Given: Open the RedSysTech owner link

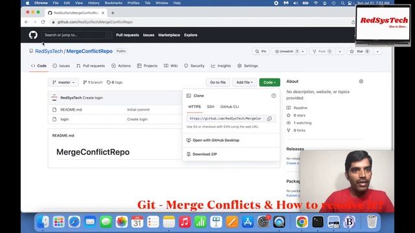Looking at the screenshot, I should pos(49,51).
